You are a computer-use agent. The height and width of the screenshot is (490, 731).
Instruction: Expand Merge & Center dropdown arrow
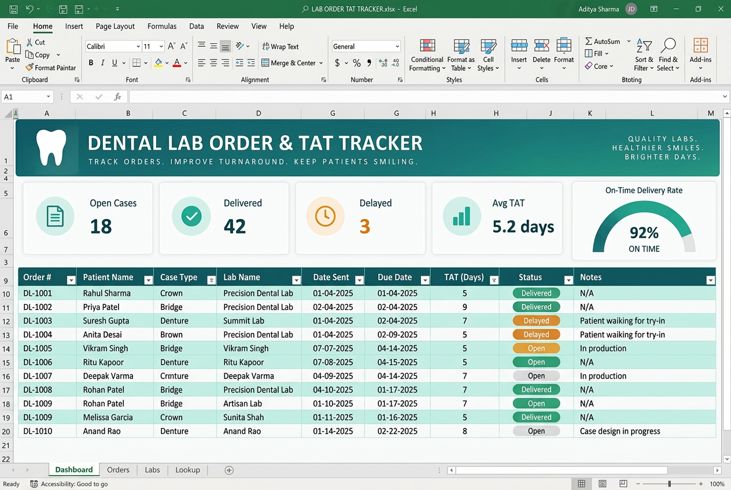322,63
